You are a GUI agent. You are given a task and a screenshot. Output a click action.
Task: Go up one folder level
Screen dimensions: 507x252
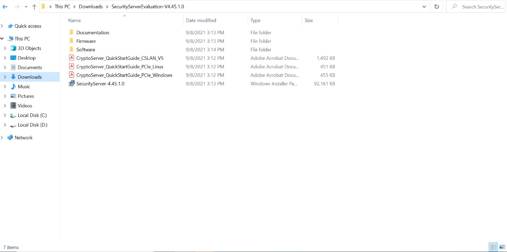tap(34, 7)
